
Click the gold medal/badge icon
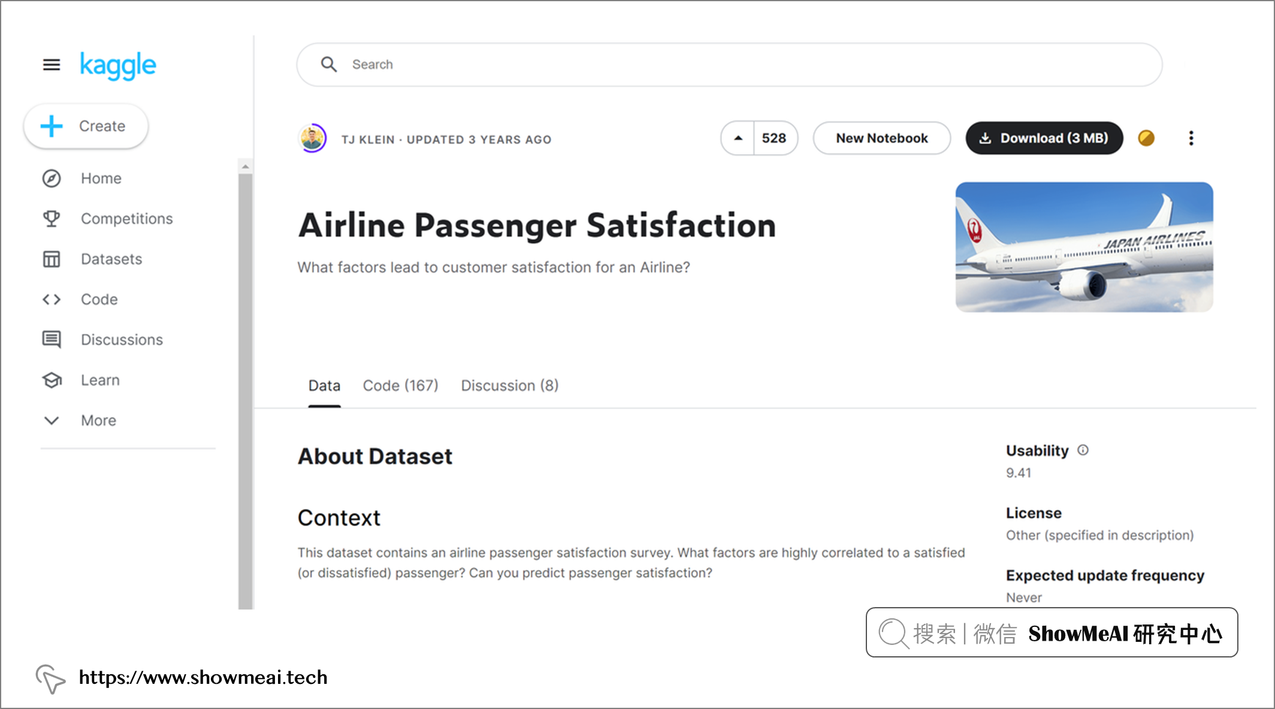[x=1147, y=138]
